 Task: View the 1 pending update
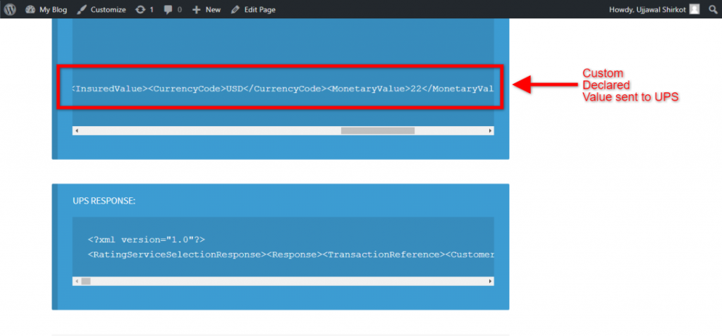(144, 9)
